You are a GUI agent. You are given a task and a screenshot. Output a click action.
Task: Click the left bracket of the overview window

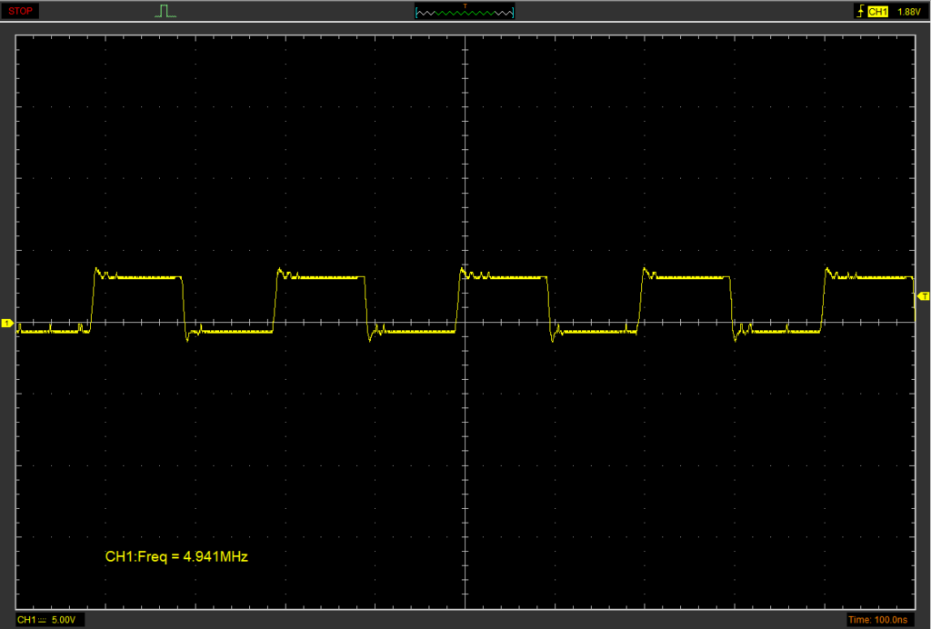pos(416,13)
